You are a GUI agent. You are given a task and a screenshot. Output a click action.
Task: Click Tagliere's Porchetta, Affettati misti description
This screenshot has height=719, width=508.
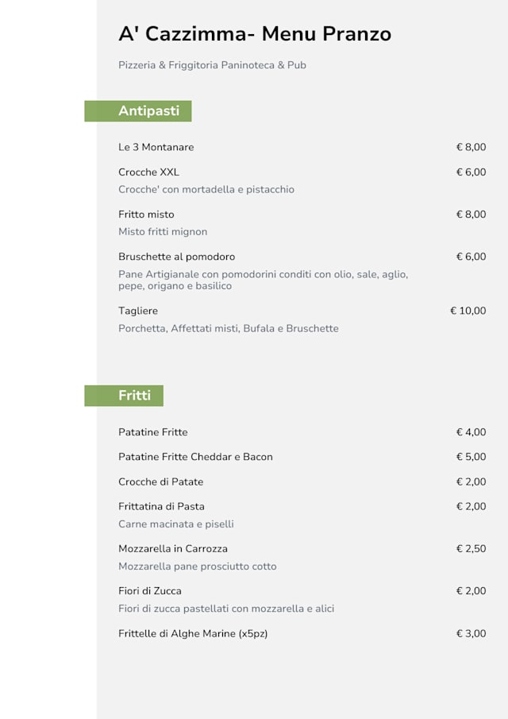(229, 328)
